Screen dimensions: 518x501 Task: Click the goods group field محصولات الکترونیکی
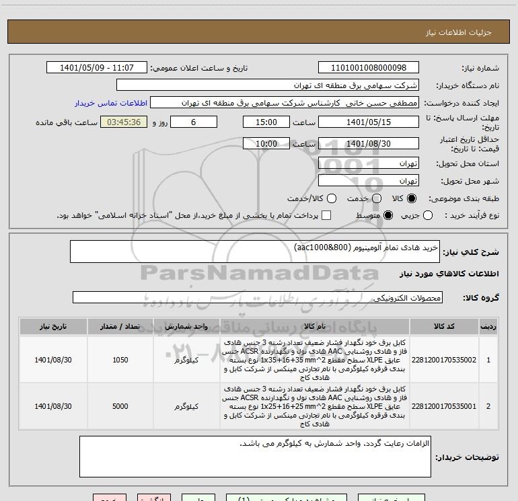(258, 297)
